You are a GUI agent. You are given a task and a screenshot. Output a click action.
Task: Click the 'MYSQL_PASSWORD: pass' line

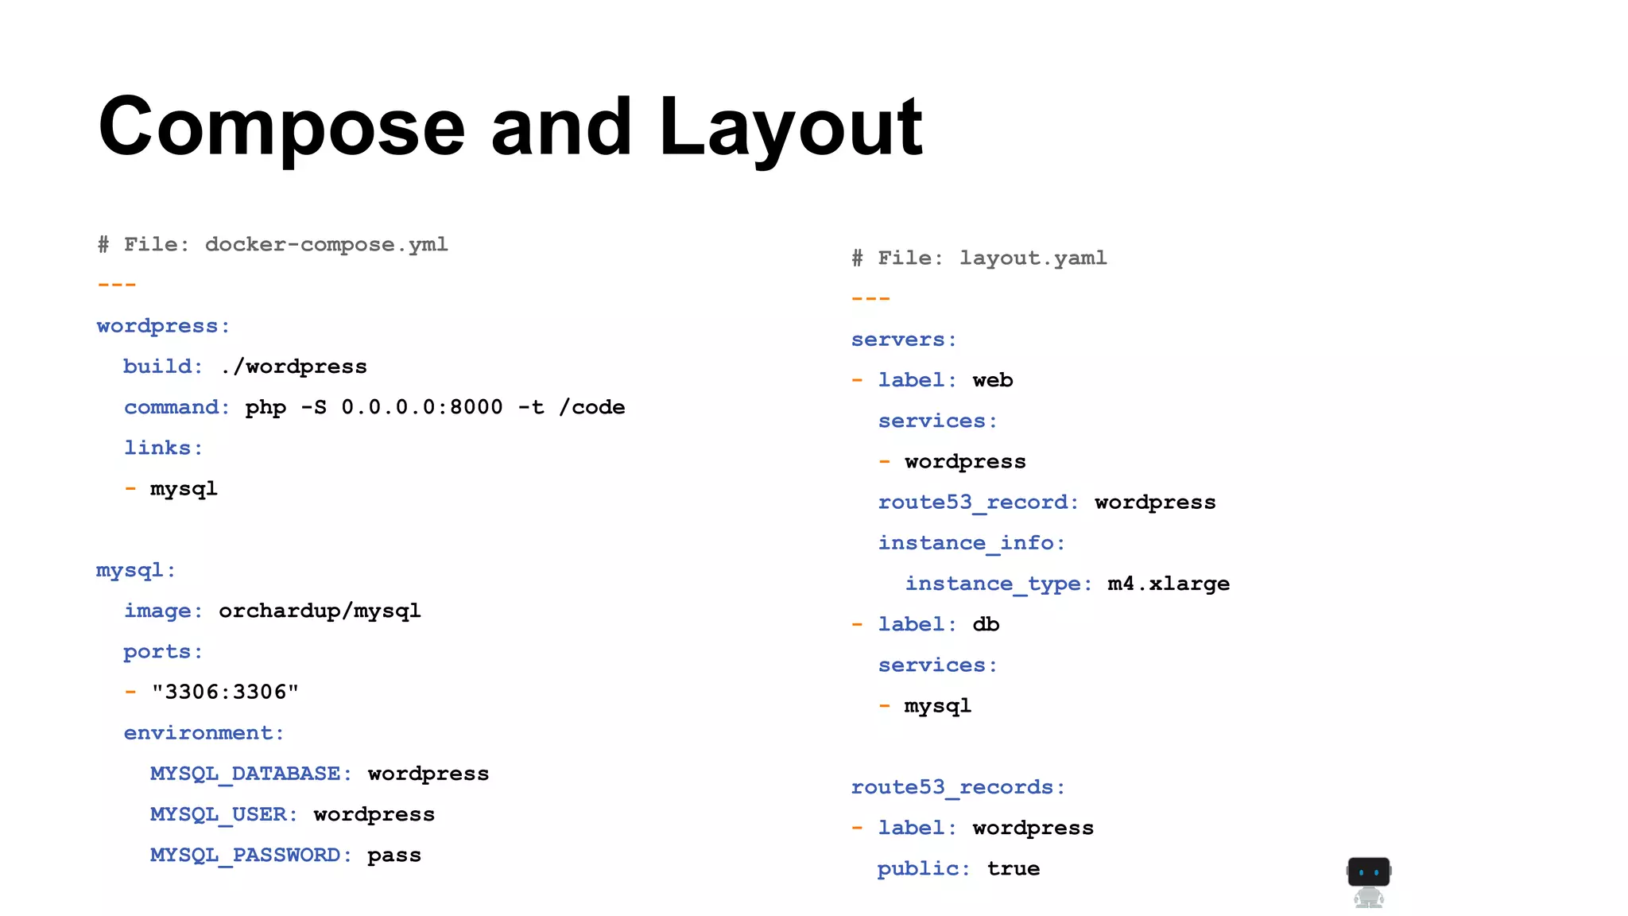click(285, 855)
